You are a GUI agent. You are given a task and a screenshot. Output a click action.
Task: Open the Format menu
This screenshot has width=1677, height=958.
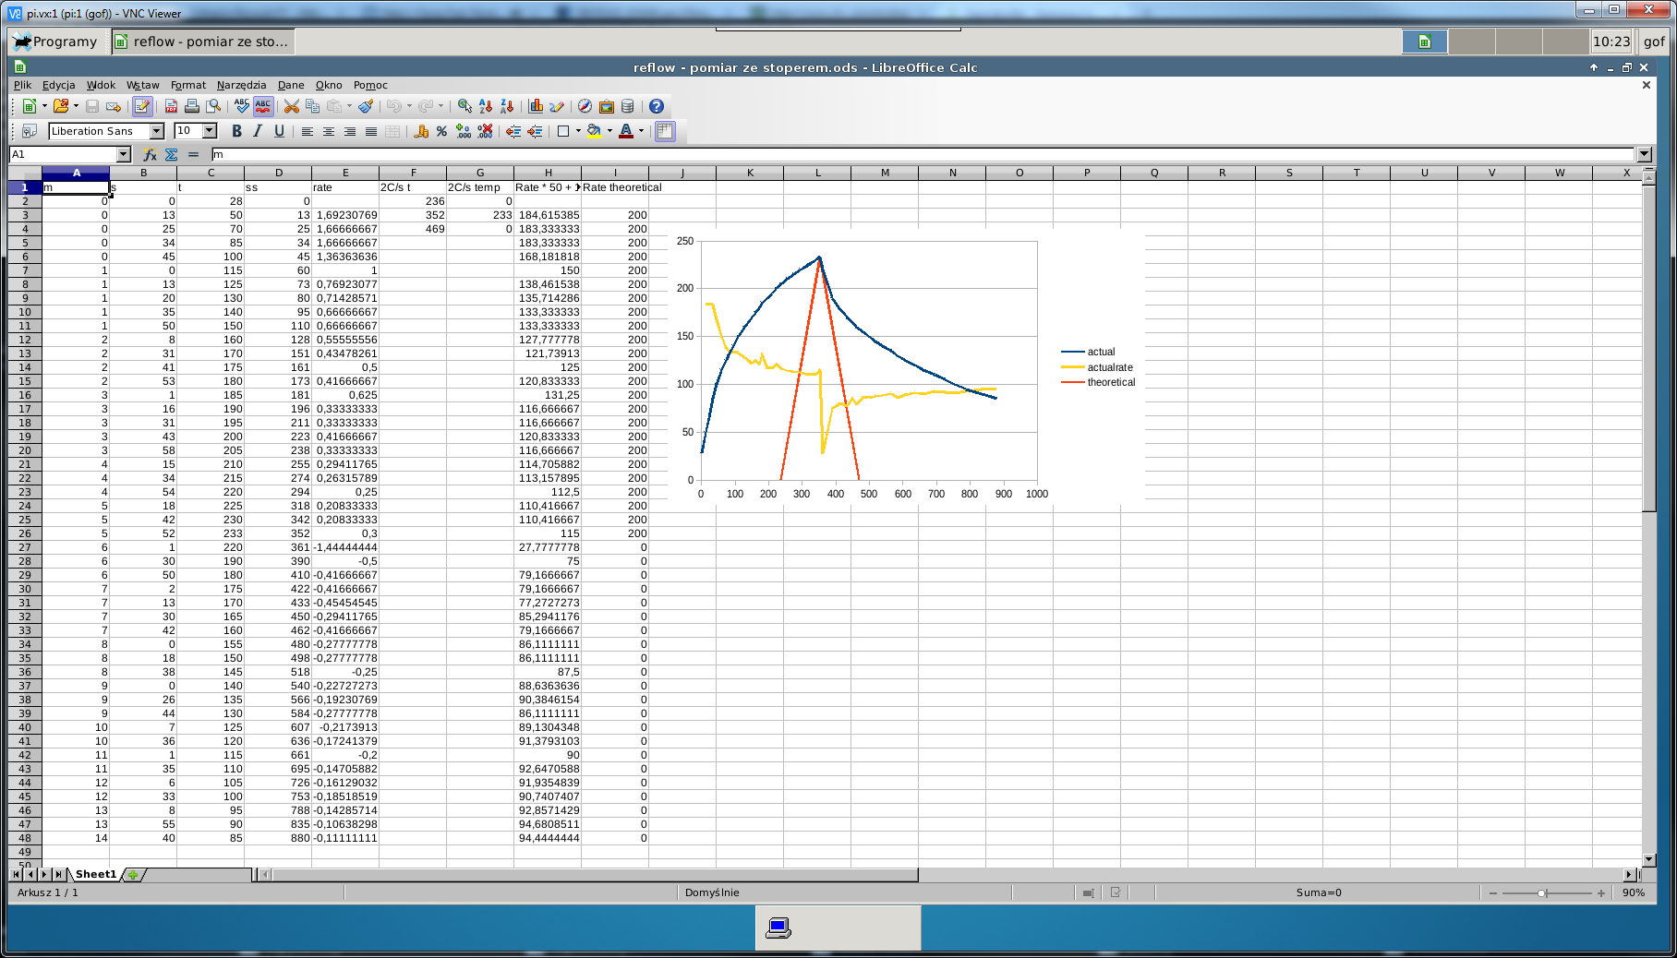click(x=188, y=85)
